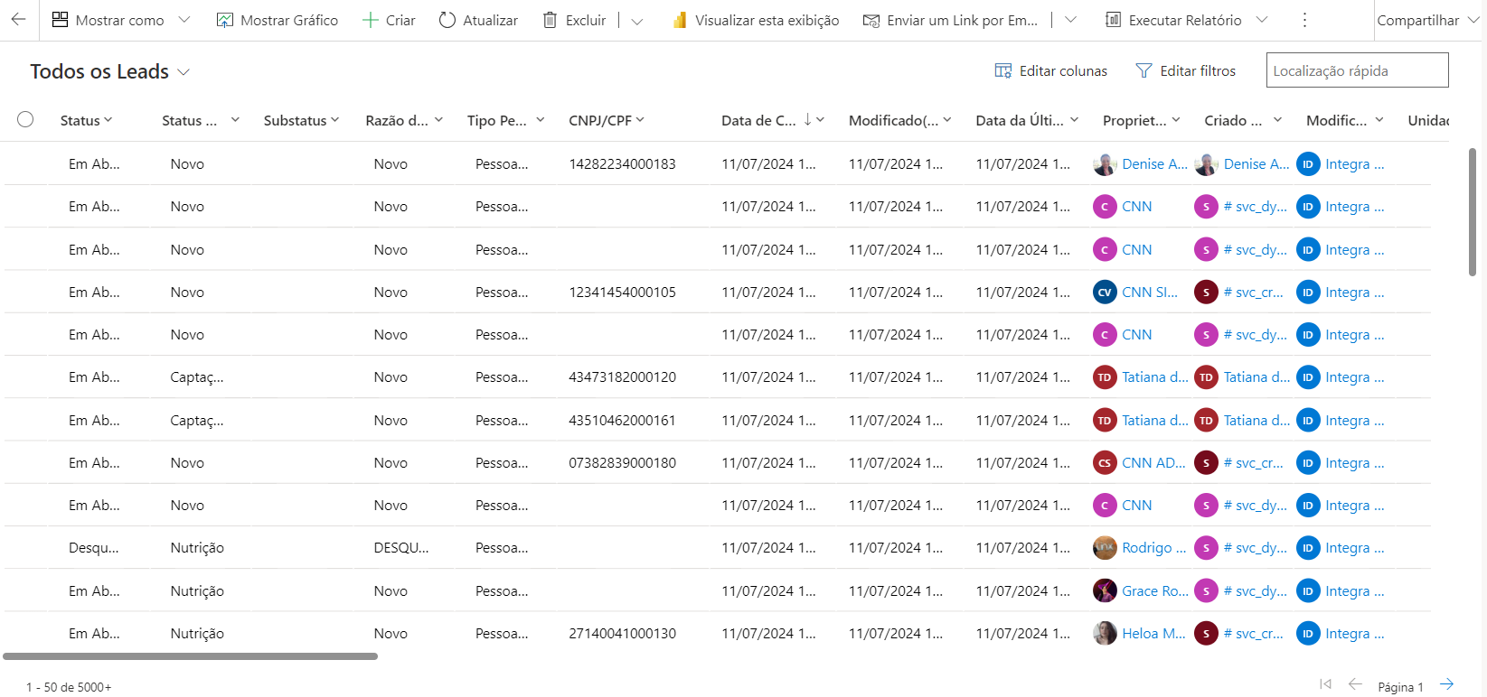
Task: Click the Editar colunas icon
Action: 1003,70
